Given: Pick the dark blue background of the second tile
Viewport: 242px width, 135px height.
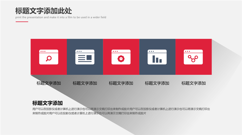Looking at the screenshot, I should (x=71, y=70).
